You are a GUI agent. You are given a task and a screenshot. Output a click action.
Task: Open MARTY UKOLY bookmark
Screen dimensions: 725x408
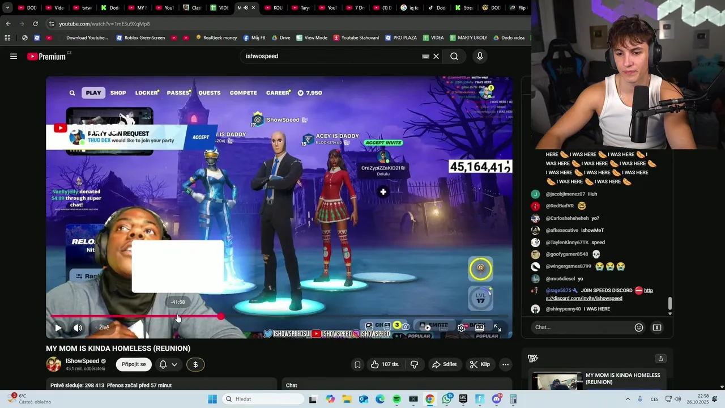coord(468,38)
